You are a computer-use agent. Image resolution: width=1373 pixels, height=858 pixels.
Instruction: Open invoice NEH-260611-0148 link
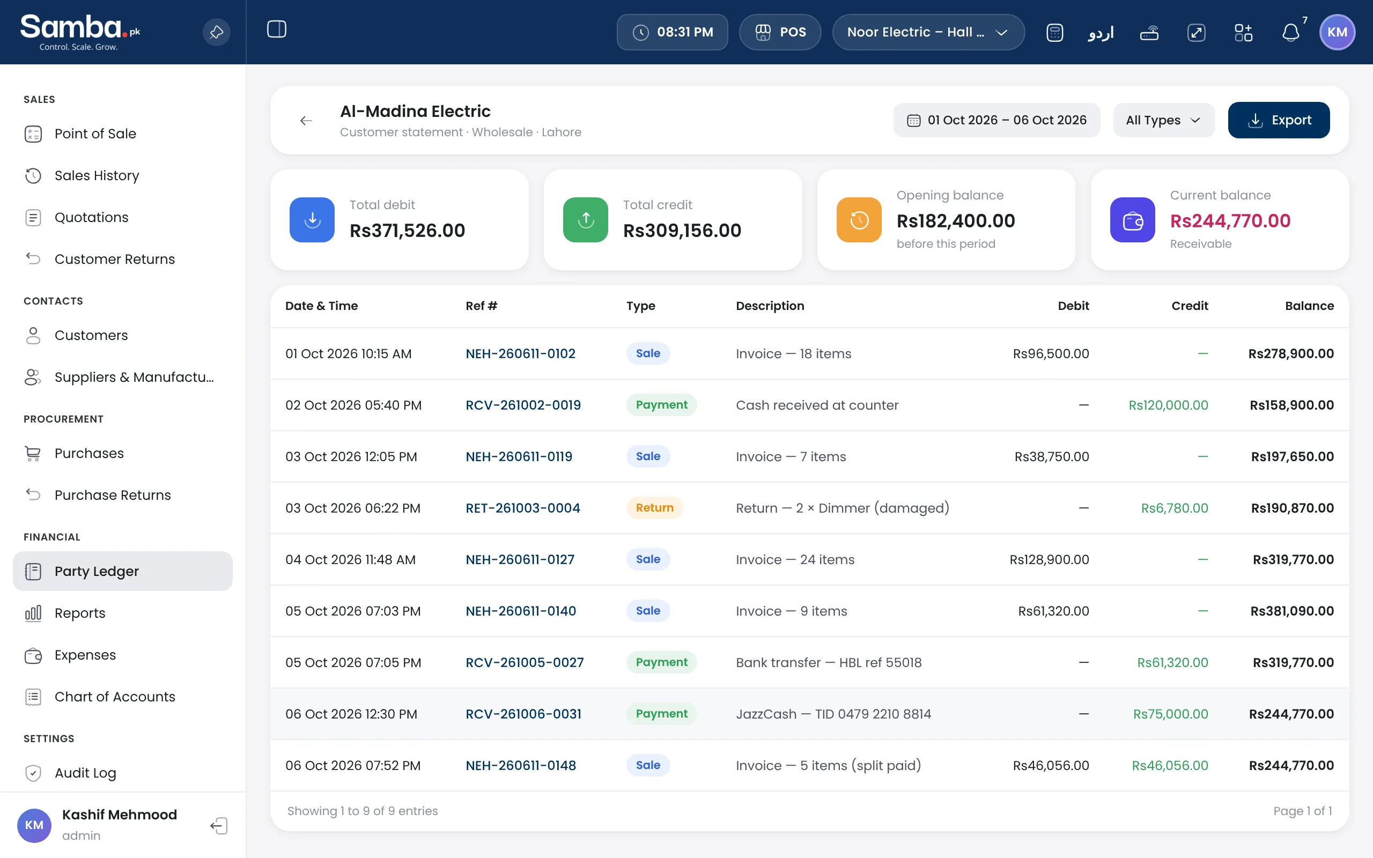521,766
